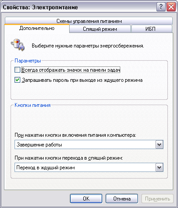Expand the power button action dropdown arrow
The width and height of the screenshot is (178, 208).
coord(159,145)
